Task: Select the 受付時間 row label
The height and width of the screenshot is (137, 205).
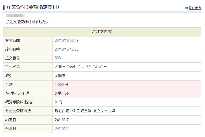Action: (x=13, y=41)
